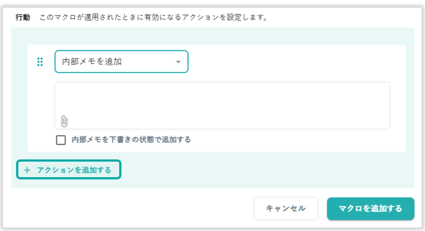This screenshot has width=425, height=231.
Task: Click the empty area right of the action dropdown
Action: (295, 62)
